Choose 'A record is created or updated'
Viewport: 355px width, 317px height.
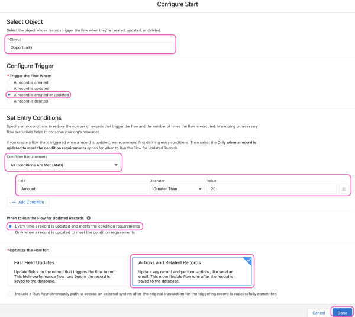coord(9,95)
